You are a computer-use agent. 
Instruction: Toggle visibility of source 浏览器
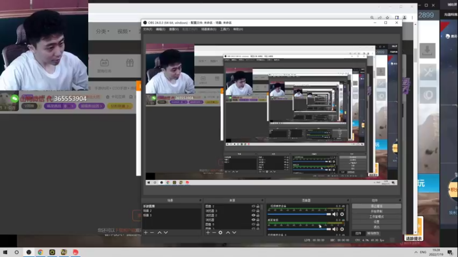[x=253, y=220]
